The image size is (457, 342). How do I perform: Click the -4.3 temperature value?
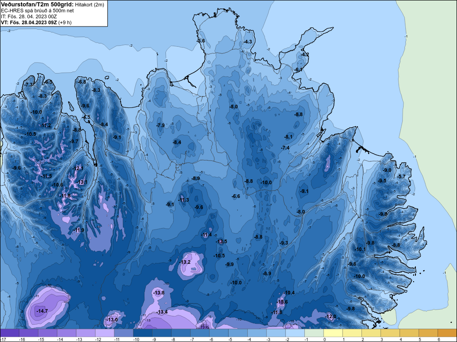click(248, 42)
